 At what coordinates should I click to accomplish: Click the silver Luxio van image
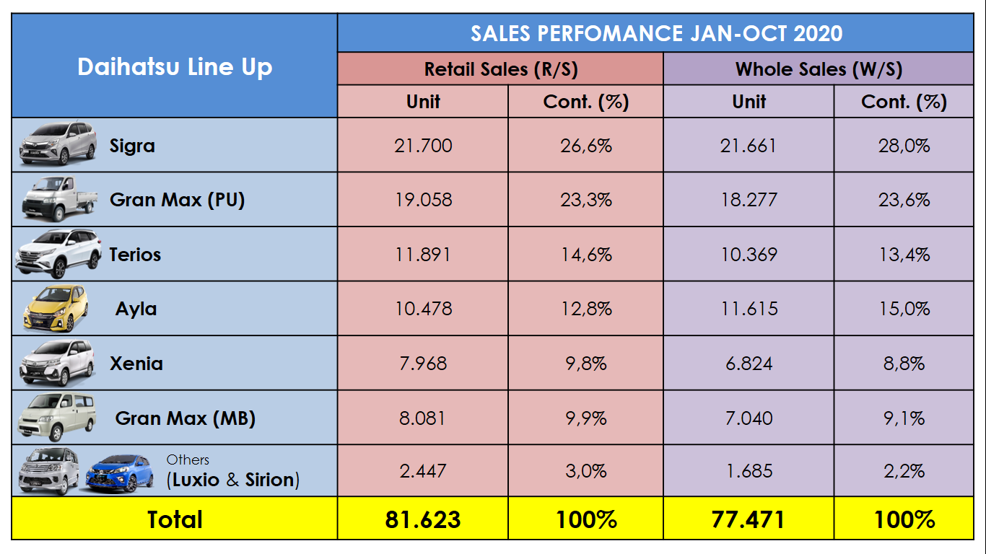coord(49,471)
